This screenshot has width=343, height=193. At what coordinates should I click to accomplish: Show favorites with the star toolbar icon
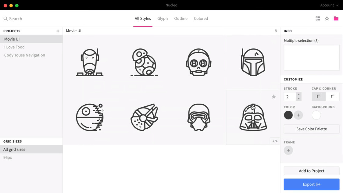327,19
